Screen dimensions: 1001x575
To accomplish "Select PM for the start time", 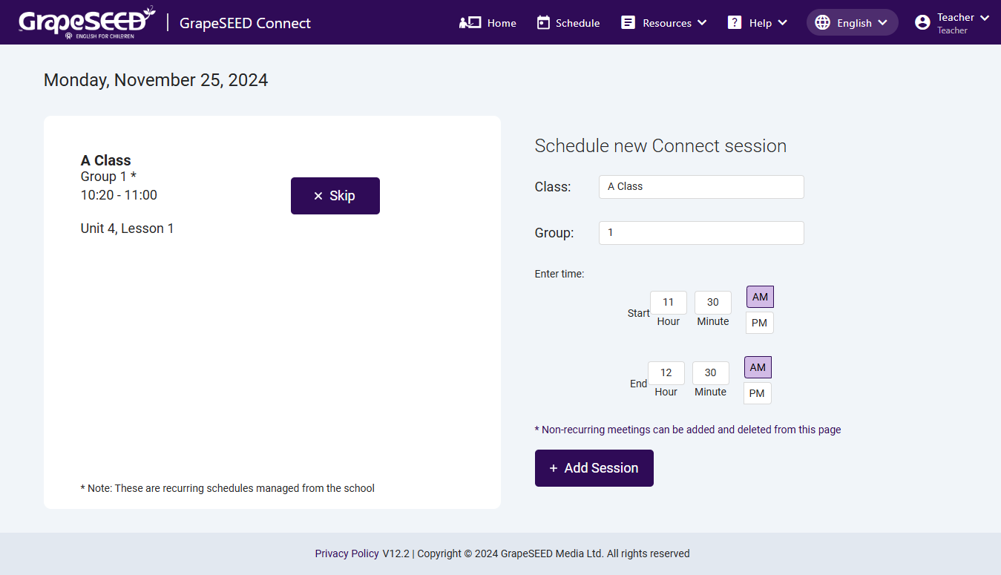I will [759, 323].
